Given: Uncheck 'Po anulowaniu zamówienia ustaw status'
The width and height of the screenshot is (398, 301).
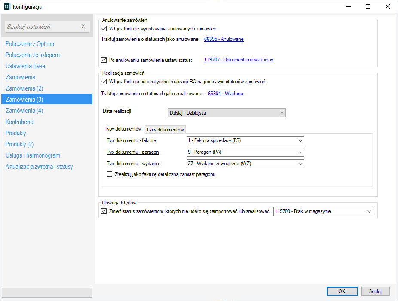Looking at the screenshot, I should [x=103, y=60].
